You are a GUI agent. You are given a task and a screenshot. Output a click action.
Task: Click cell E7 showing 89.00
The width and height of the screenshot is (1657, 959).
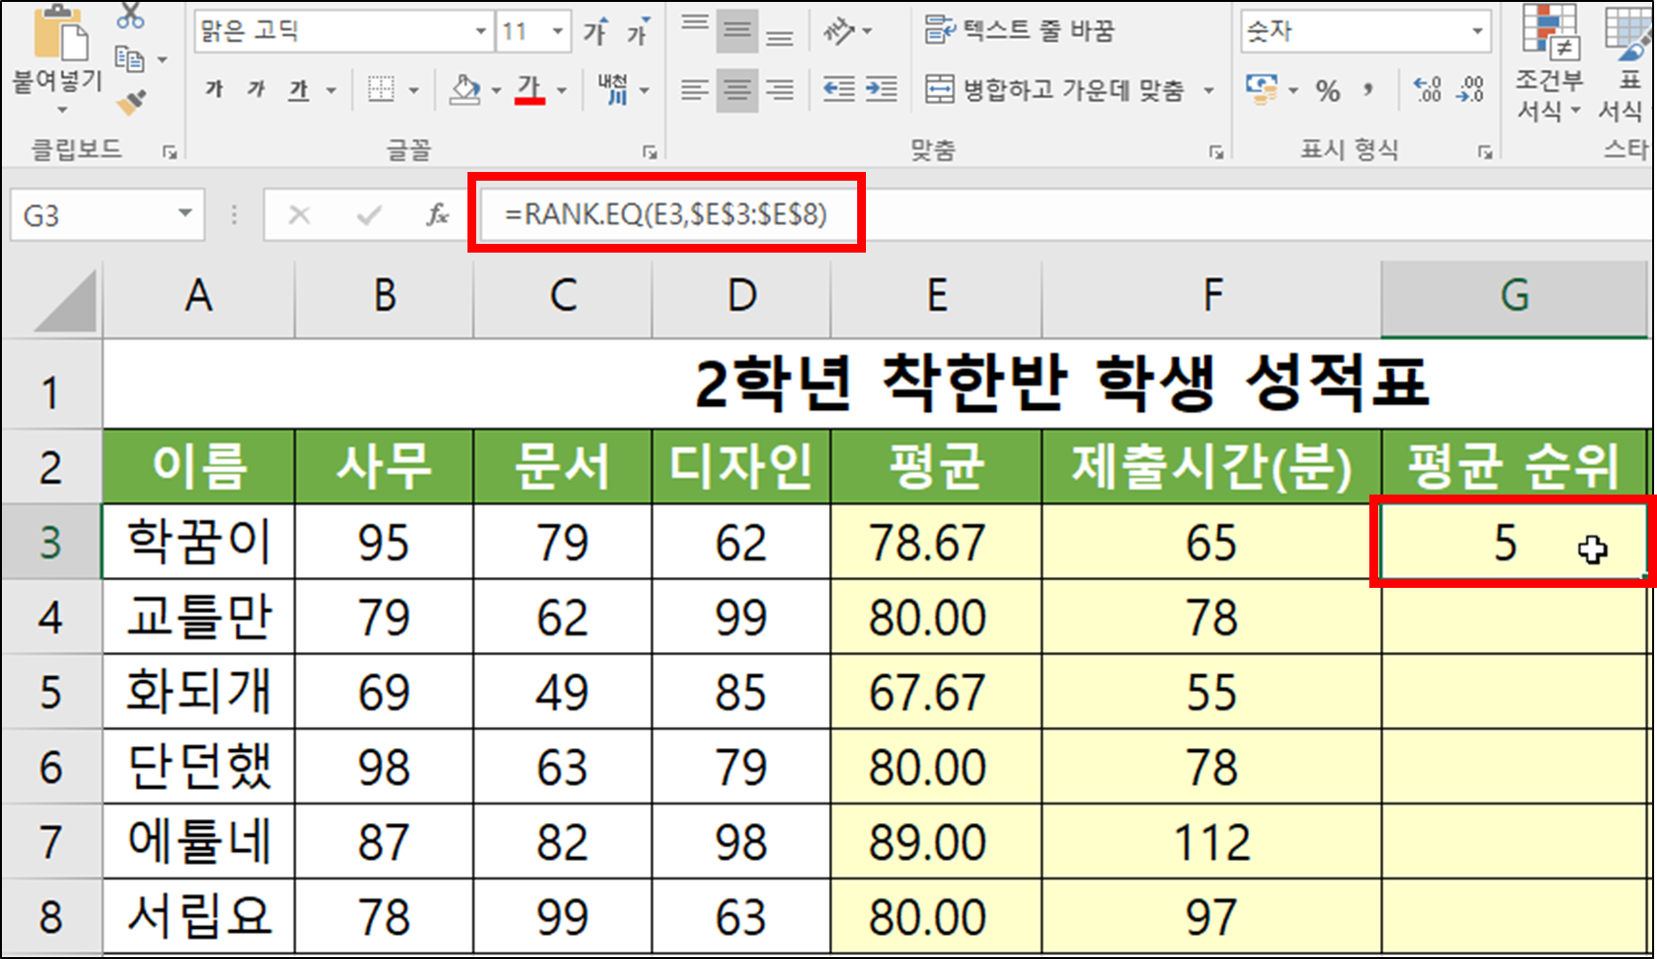tap(936, 841)
